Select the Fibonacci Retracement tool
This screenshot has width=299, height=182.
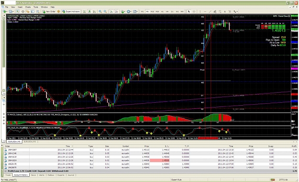coord(220,11)
